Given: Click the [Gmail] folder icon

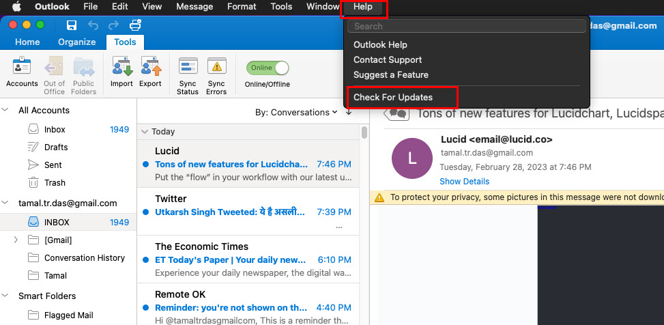Looking at the screenshot, I should pyautogui.click(x=33, y=240).
